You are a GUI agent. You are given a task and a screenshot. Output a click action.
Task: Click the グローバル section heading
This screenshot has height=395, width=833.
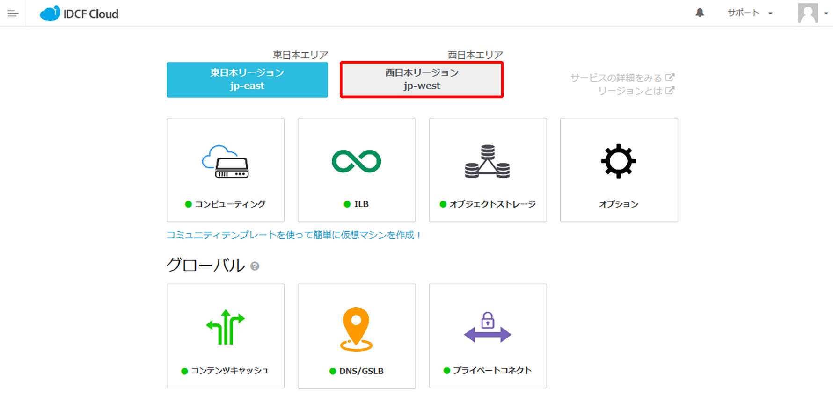206,265
